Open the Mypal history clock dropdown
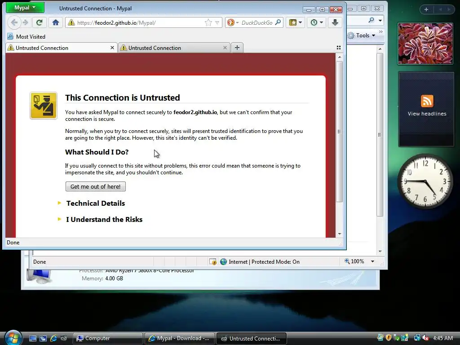This screenshot has height=345, width=460. 317,22
